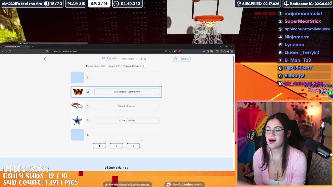
Task: Open a new browser tab with plus
Action: click(32, 46)
